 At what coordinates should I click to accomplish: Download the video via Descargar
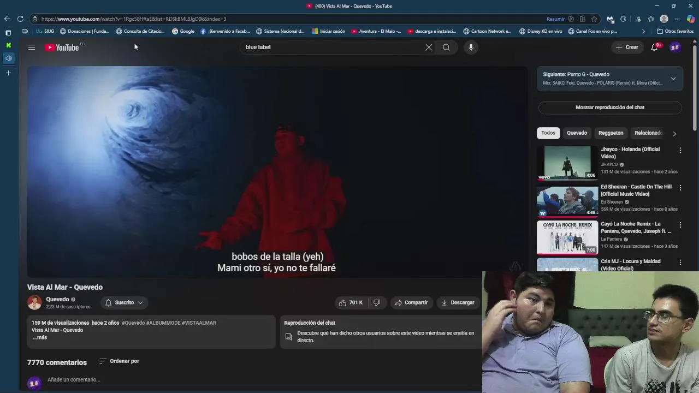click(458, 302)
